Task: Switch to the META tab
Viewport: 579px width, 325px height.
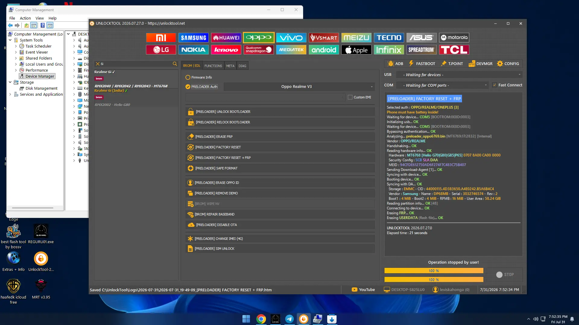Action: tap(230, 66)
